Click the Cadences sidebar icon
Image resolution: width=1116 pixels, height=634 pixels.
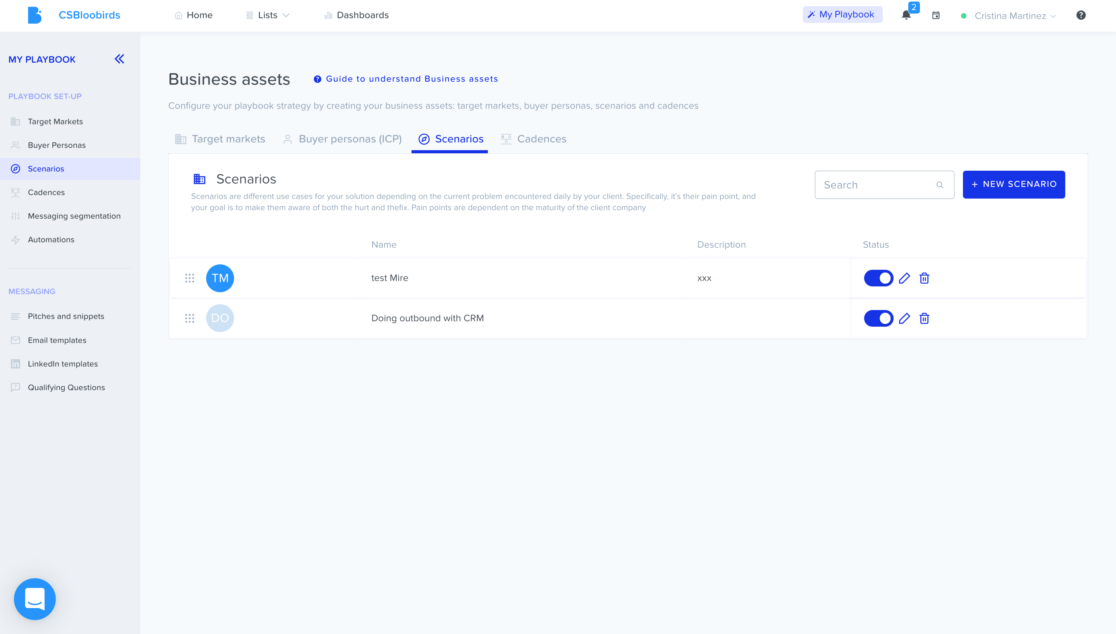pyautogui.click(x=15, y=192)
